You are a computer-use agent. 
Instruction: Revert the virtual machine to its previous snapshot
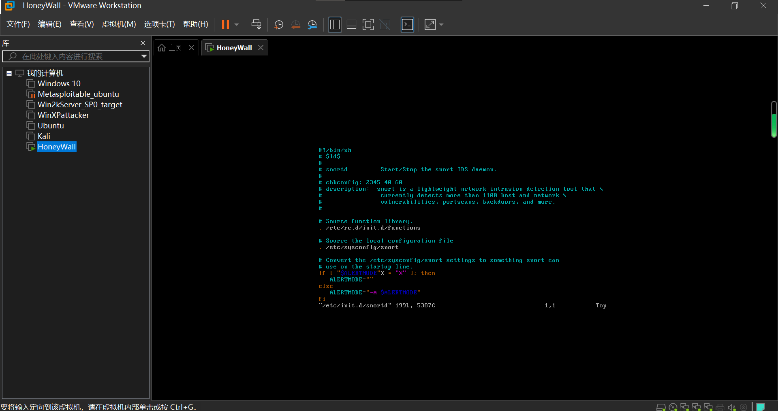coord(295,25)
